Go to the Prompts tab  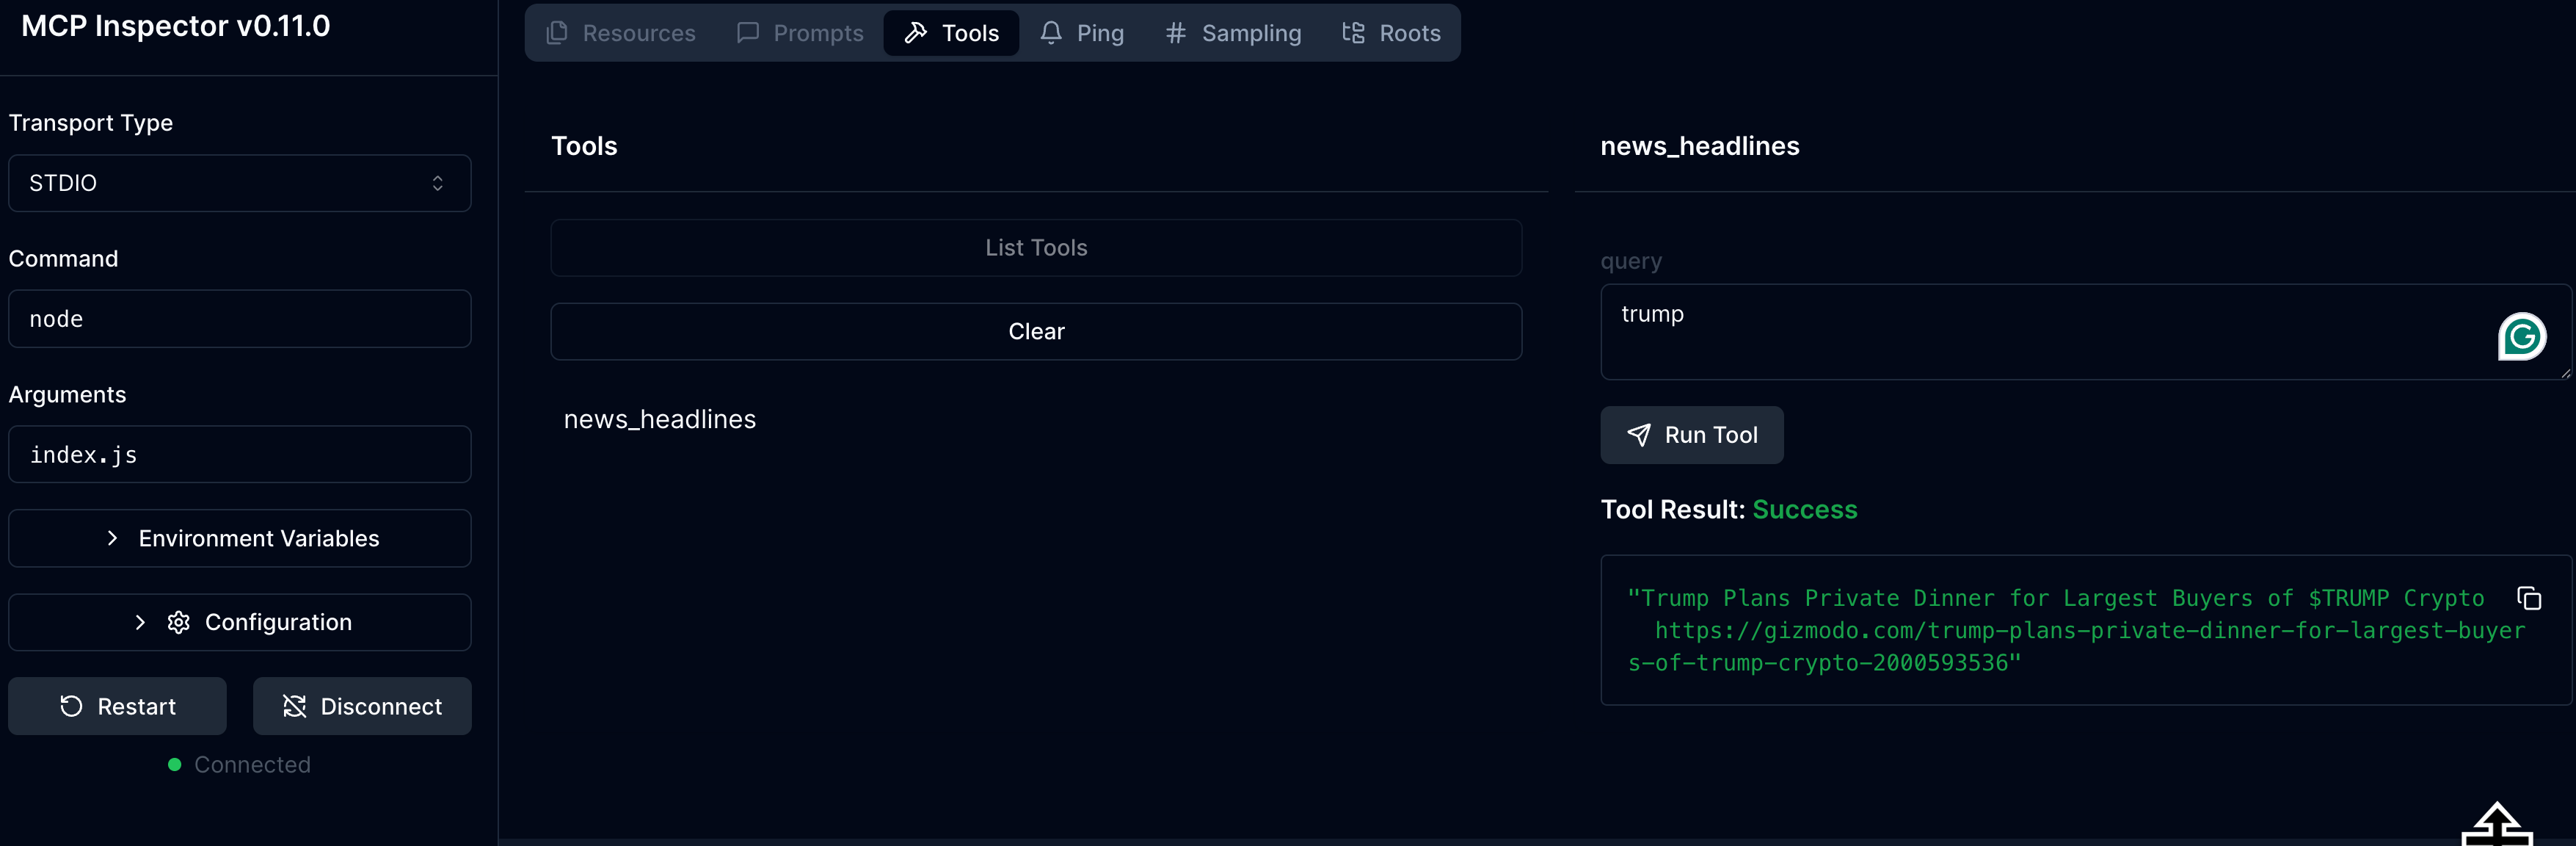click(x=800, y=33)
